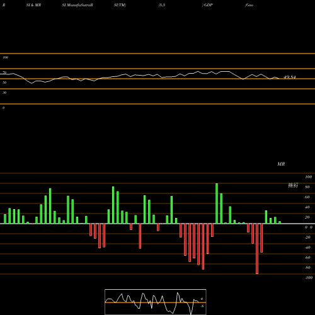315x315 pixels.
Task: Click the 'SI MunafaSutraR' header text
Action: 77,5
